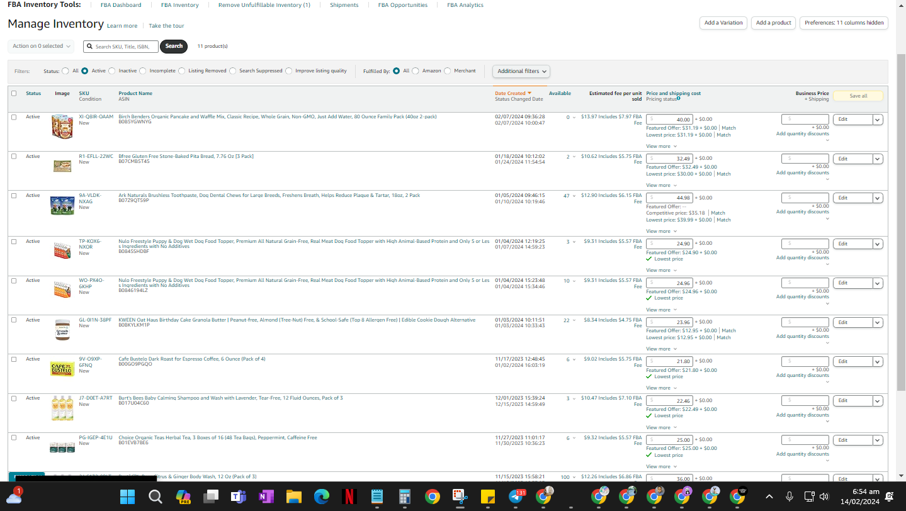
Task: Select the Incomplete status filter
Action: [x=143, y=71]
